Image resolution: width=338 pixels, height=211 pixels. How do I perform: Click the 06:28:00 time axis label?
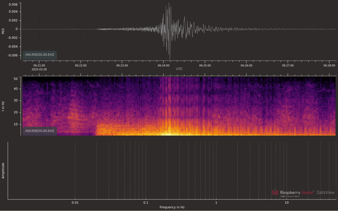point(329,66)
